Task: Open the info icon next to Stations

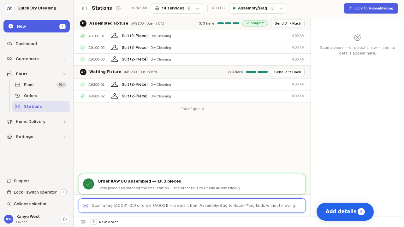Action: coord(118,8)
